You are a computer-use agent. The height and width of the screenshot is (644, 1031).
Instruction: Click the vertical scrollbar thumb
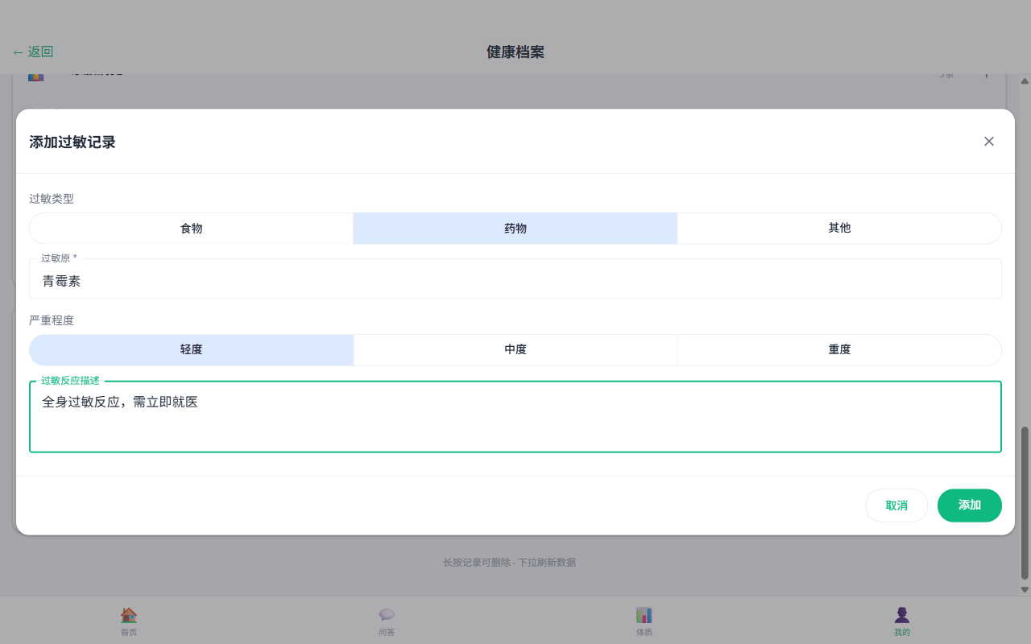1025,503
